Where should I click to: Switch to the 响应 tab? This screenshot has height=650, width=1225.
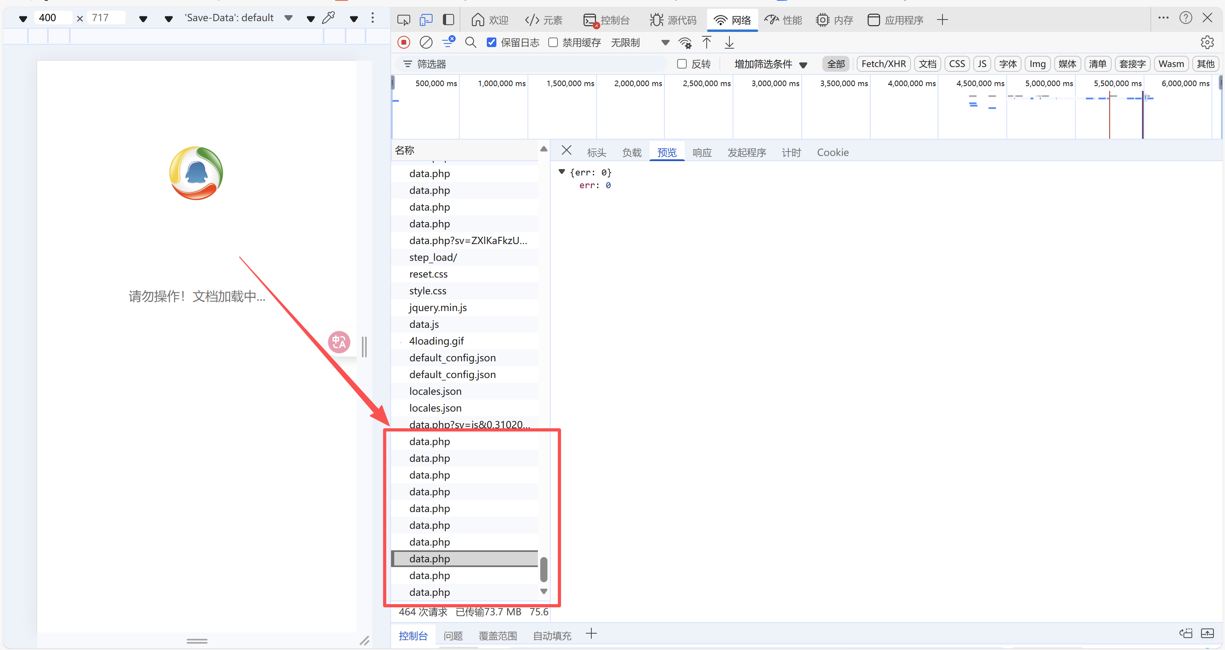(701, 152)
